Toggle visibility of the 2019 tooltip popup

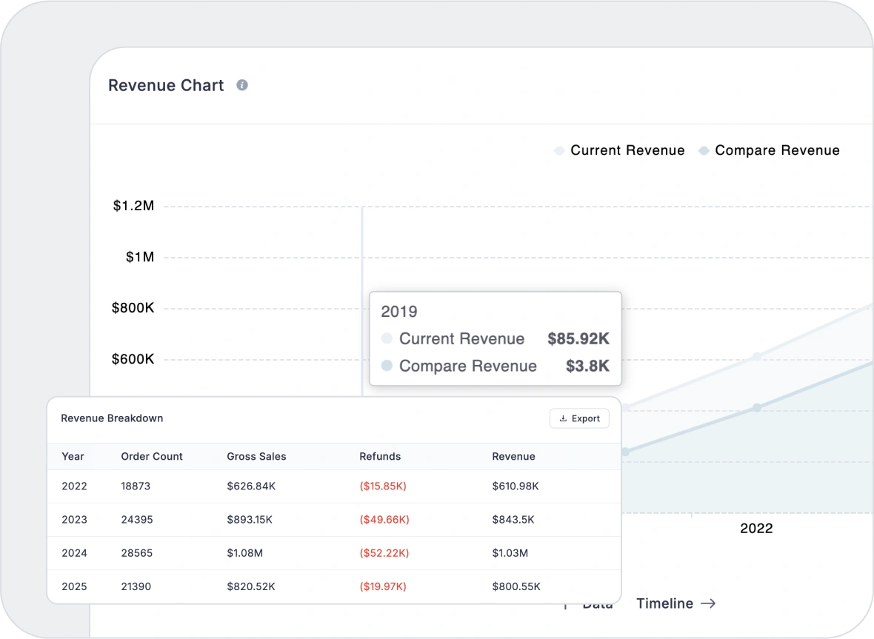click(495, 338)
